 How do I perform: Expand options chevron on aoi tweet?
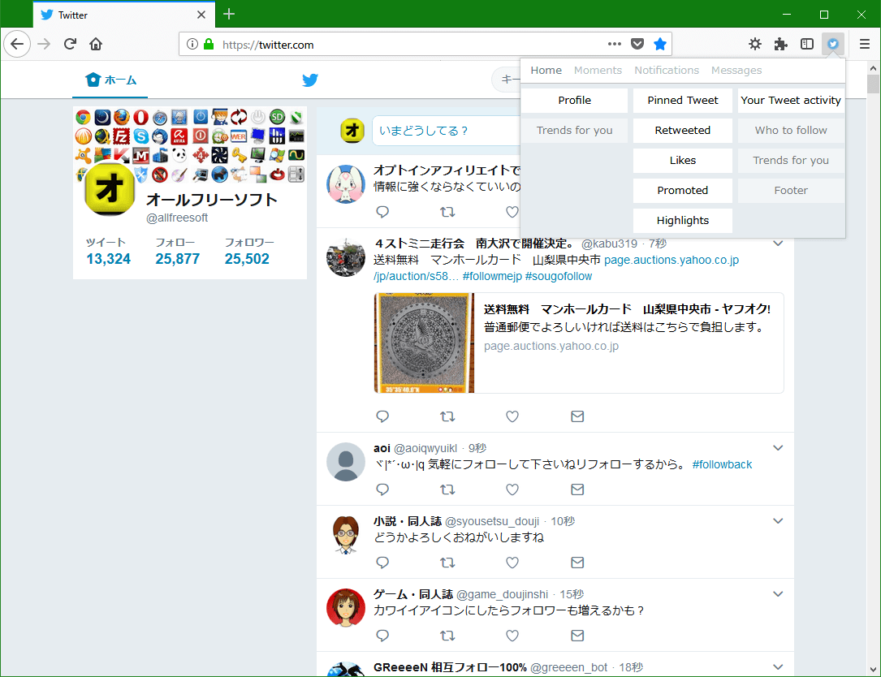point(778,448)
